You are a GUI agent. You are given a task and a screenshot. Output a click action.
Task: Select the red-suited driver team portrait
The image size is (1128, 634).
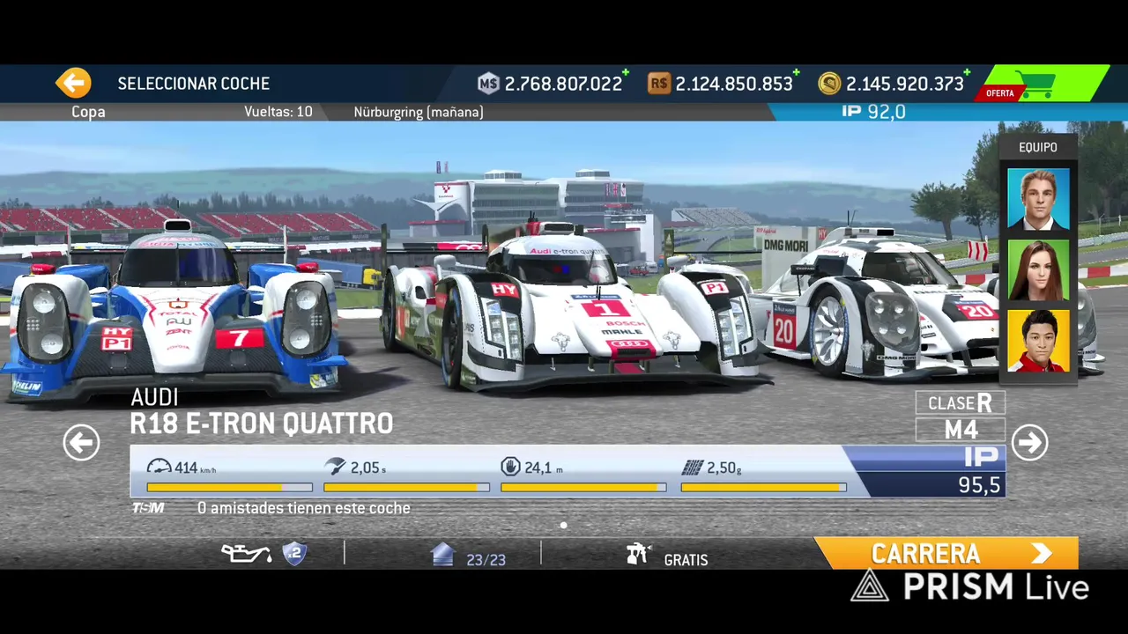(1038, 341)
